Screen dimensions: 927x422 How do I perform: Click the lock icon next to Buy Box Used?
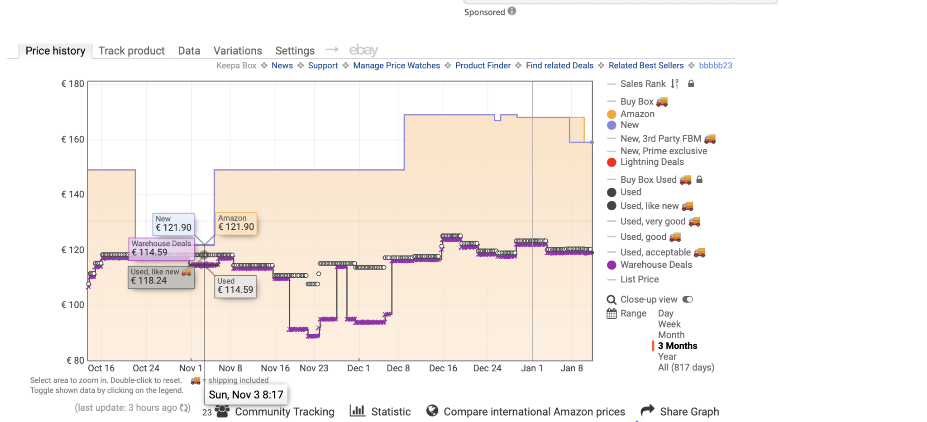699,180
